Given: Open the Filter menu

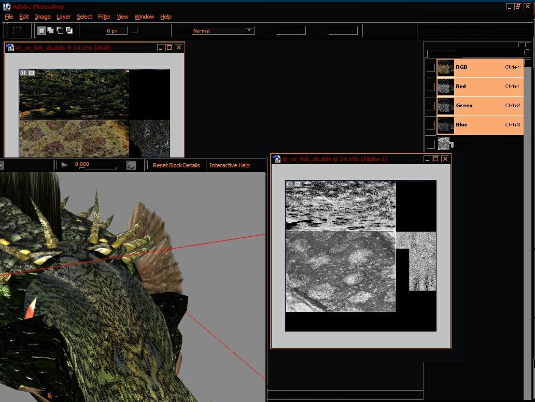Looking at the screenshot, I should (x=104, y=17).
